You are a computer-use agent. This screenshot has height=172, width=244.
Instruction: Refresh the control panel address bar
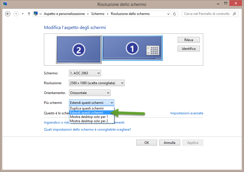click(175, 14)
